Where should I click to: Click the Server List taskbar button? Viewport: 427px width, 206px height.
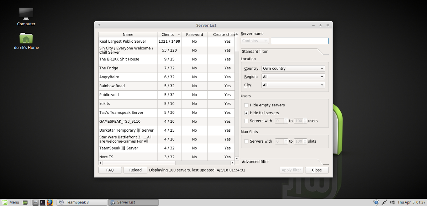click(133, 202)
